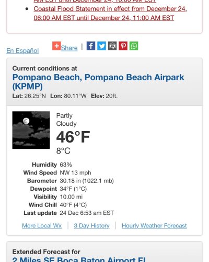Image resolution: width=209 pixels, height=262 pixels.
Task: Click the partially visible alert link at top
Action: coord(95,1)
